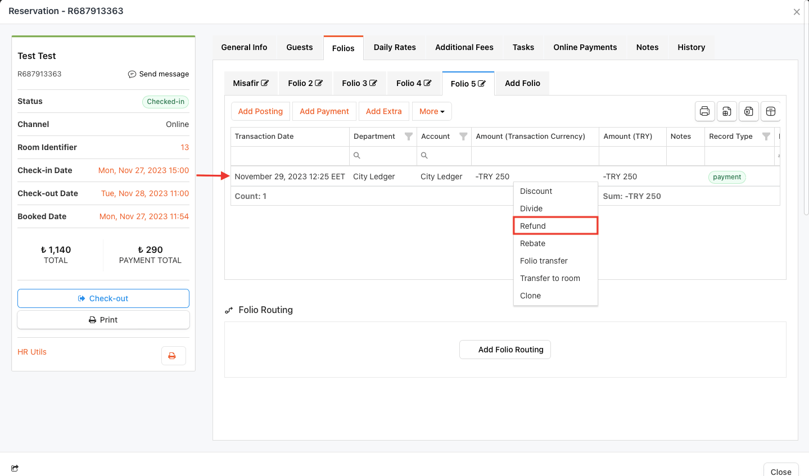Open the Department column filter

409,137
